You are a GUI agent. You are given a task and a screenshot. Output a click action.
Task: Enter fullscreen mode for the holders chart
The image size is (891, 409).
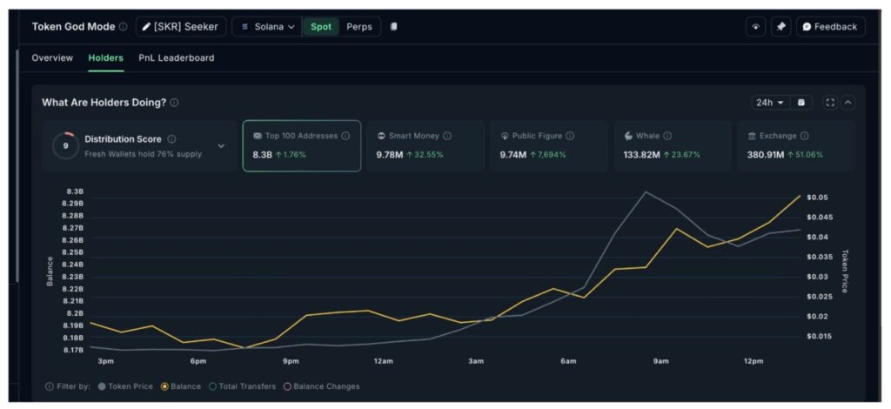click(829, 103)
